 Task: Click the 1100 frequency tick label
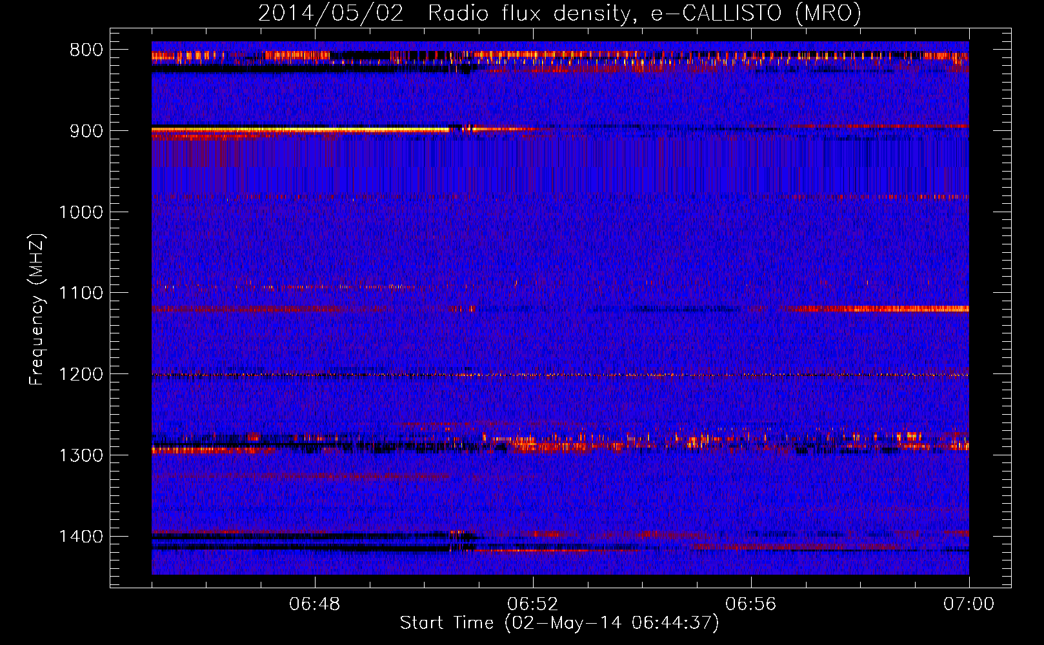(x=81, y=293)
